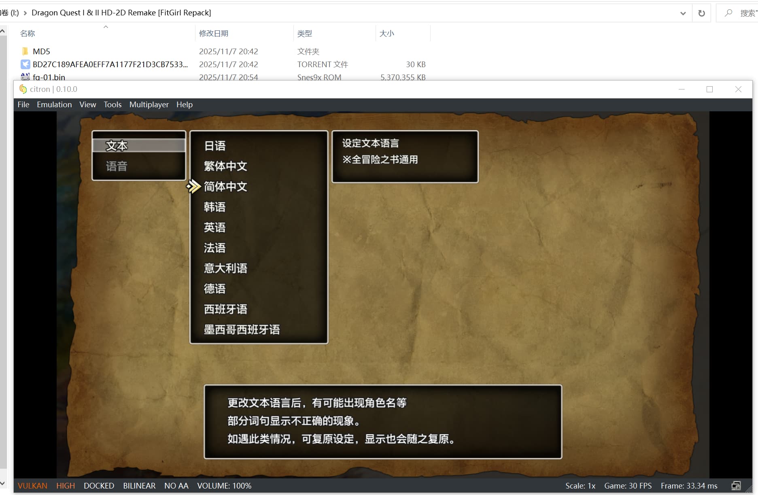Image resolution: width=758 pixels, height=495 pixels.
Task: Open the View menu in citron
Action: click(x=88, y=104)
